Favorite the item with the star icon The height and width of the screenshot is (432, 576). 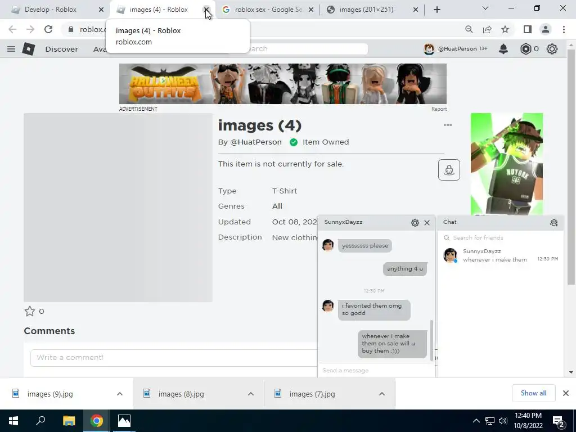[30, 312]
